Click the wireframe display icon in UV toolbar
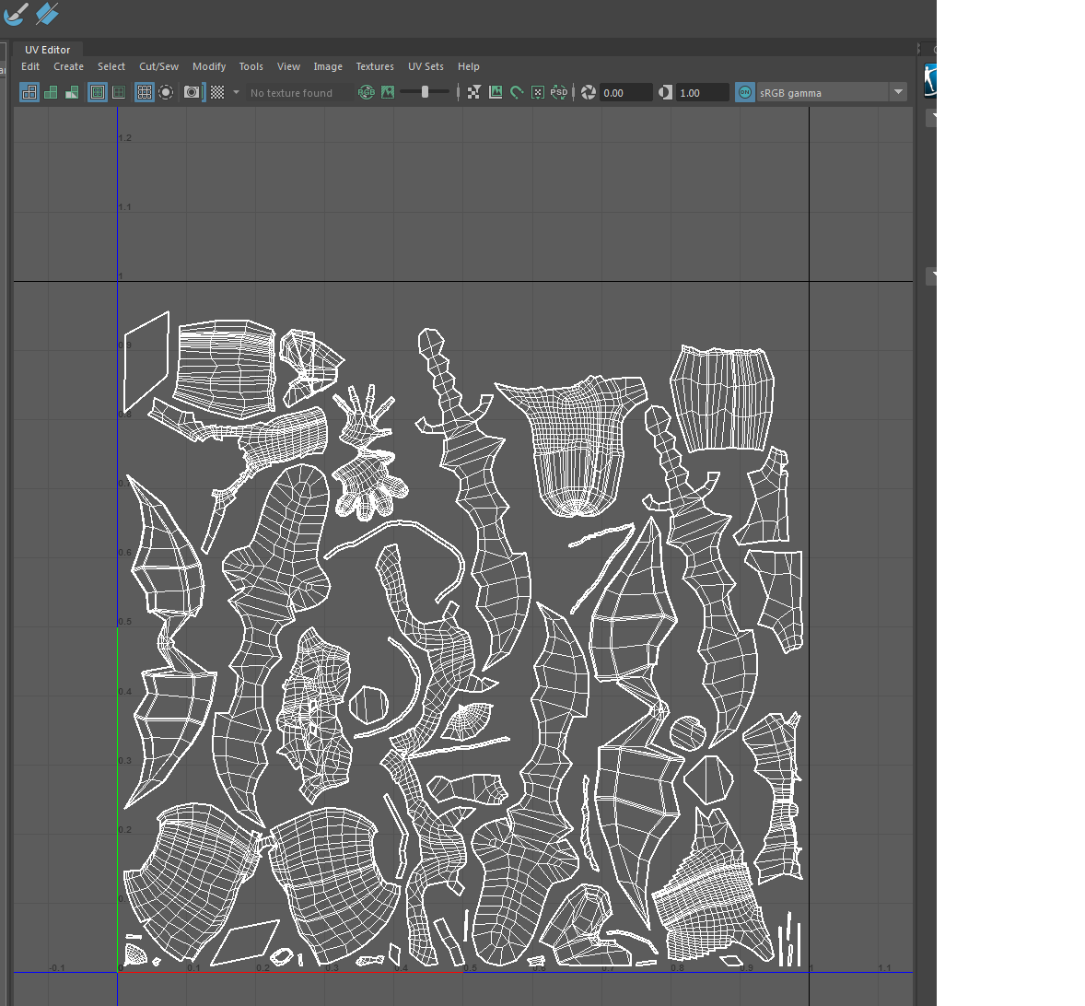 click(x=29, y=92)
